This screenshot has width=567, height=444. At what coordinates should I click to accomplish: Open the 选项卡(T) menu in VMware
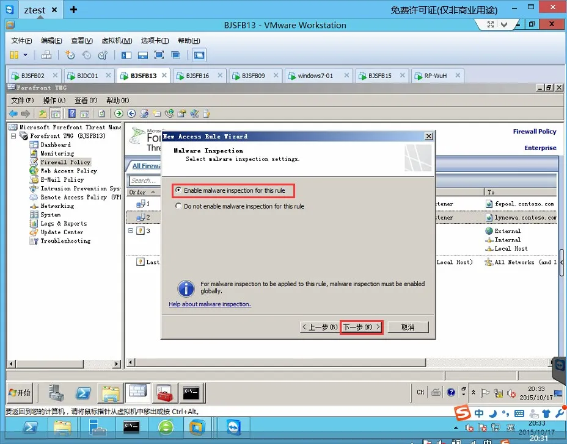tap(155, 40)
